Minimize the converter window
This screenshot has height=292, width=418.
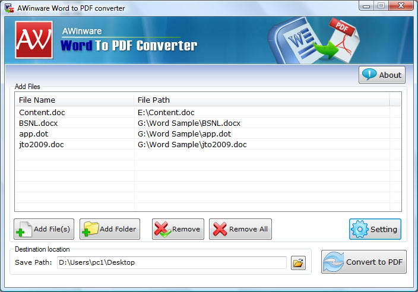[366, 6]
